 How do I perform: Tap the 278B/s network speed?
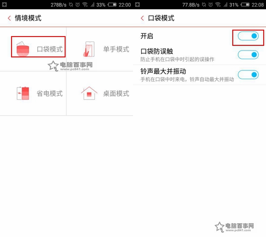pyautogui.click(x=59, y=5)
